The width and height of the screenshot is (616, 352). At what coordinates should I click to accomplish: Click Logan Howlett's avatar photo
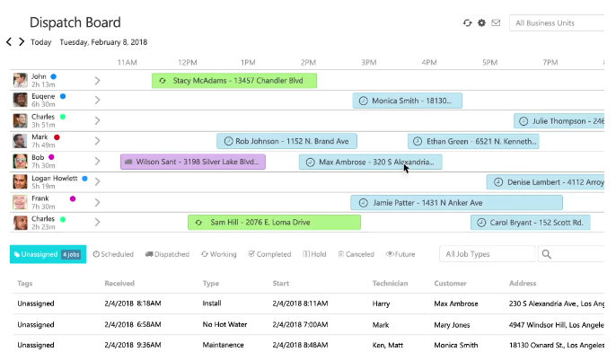20,181
